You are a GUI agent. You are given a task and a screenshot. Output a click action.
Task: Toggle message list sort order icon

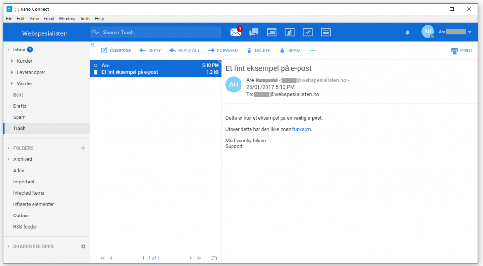click(x=215, y=258)
